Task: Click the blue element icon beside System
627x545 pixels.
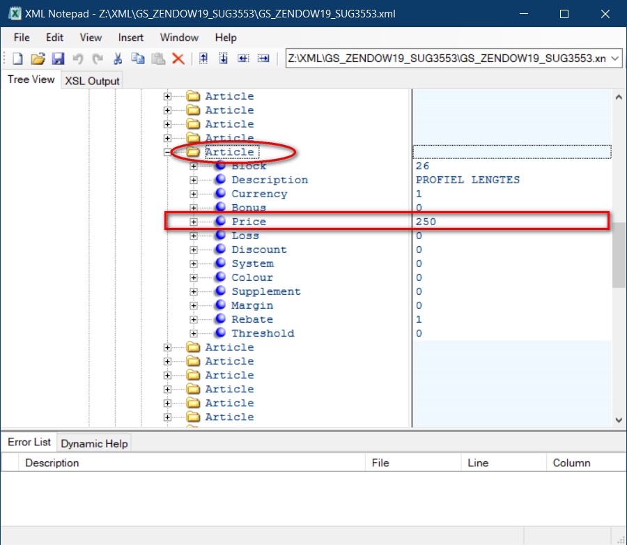Action: point(220,263)
